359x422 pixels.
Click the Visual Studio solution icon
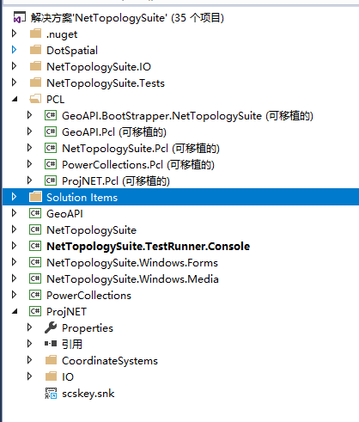19,18
